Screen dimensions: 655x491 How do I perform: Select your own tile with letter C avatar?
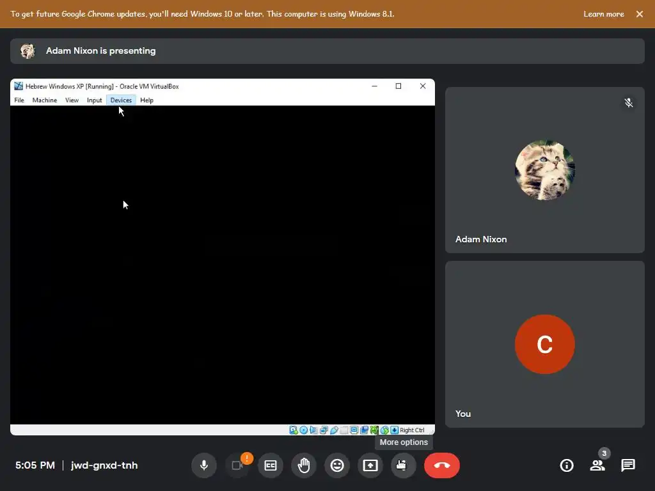tap(545, 344)
